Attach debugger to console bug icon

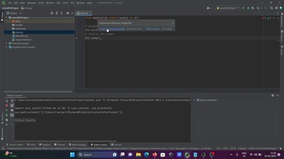pos(7,115)
